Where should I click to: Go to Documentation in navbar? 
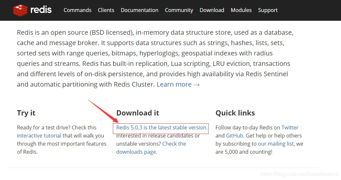139,10
